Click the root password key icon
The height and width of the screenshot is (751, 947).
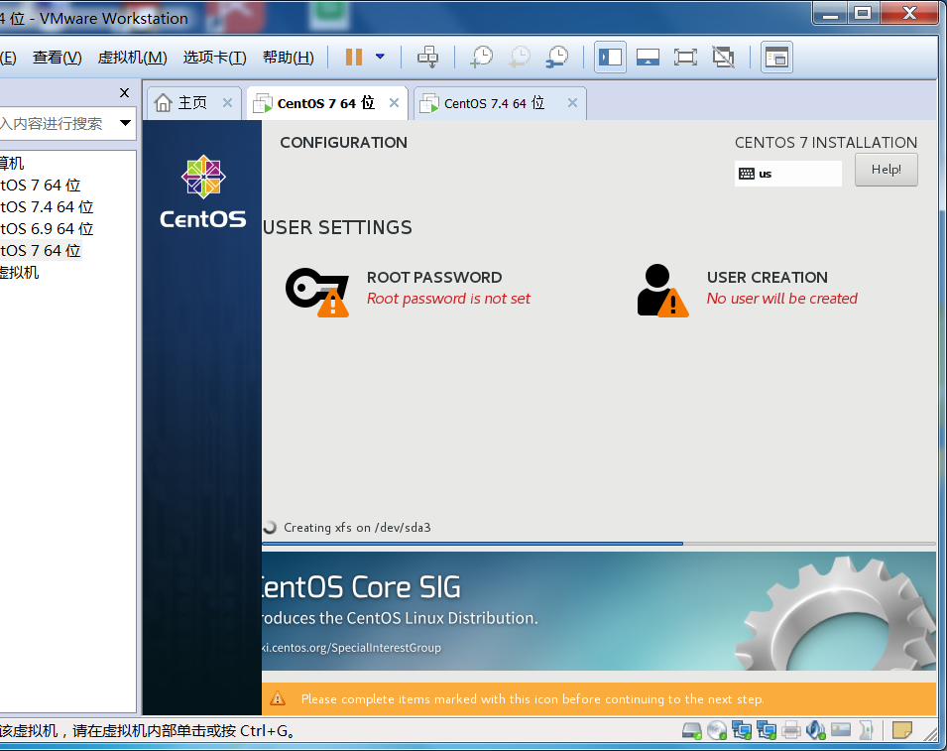coord(317,292)
